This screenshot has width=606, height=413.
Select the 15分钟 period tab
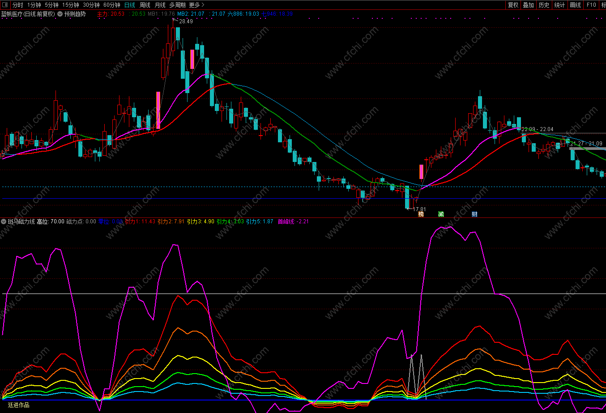(x=71, y=5)
